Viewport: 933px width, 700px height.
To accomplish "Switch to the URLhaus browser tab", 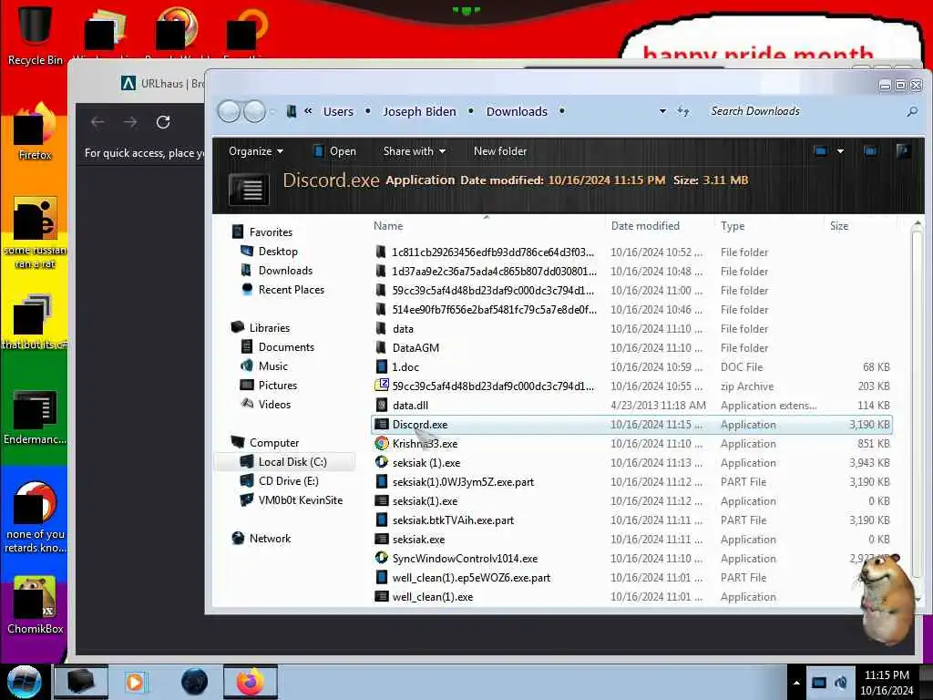I will point(162,83).
